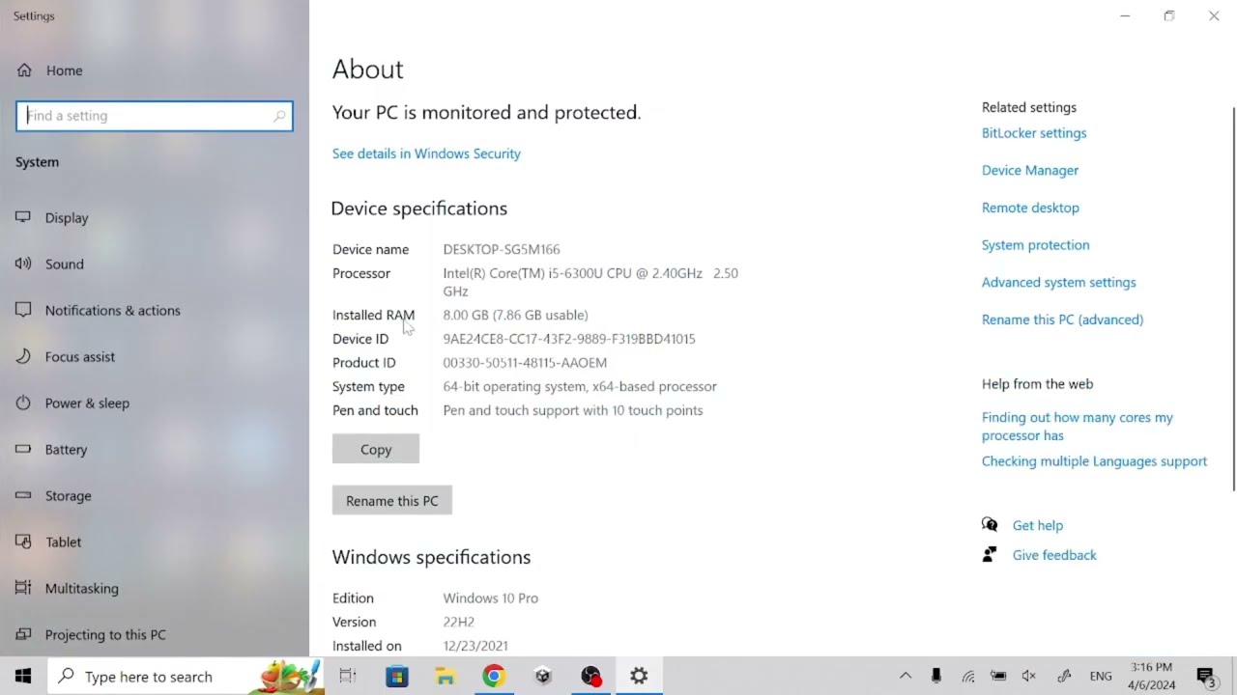This screenshot has width=1237, height=695.
Task: Open Task View on taskbar
Action: click(348, 677)
